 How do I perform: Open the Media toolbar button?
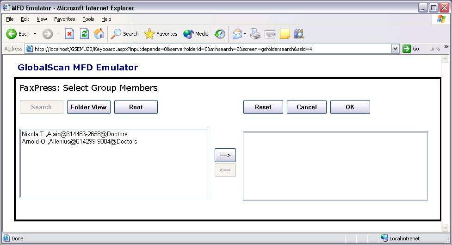[x=196, y=34]
